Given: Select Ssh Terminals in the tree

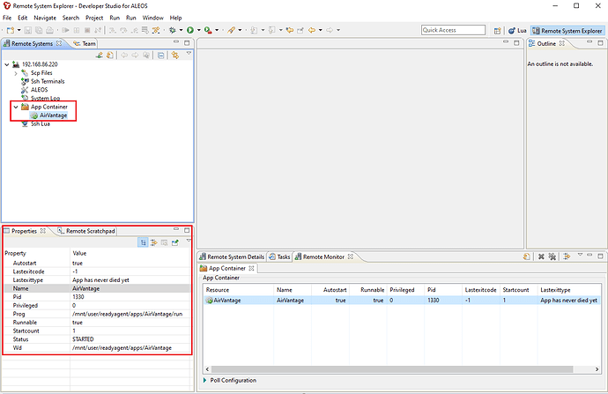Looking at the screenshot, I should pos(48,81).
